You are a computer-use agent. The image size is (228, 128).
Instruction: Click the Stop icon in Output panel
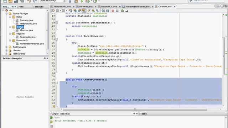[x=52, y=126]
